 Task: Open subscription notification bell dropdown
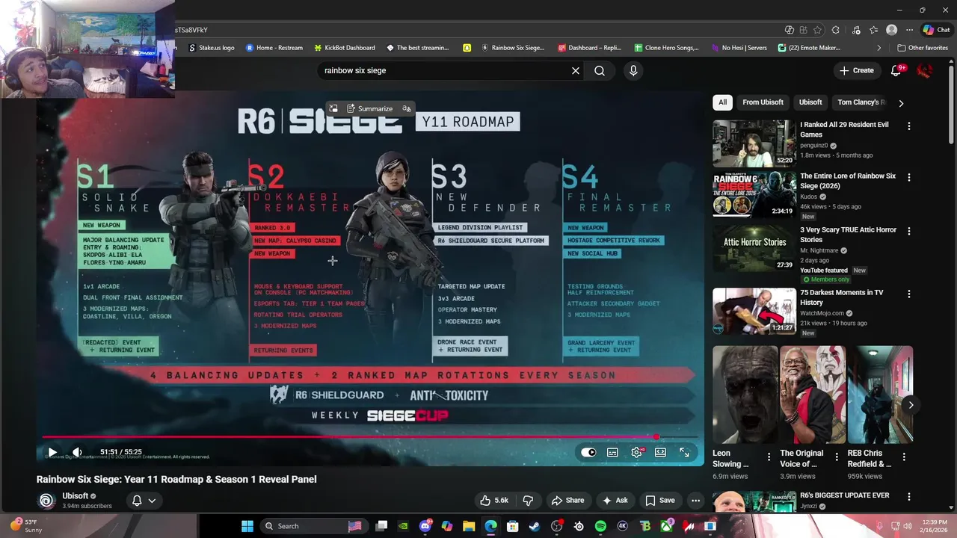(144, 501)
